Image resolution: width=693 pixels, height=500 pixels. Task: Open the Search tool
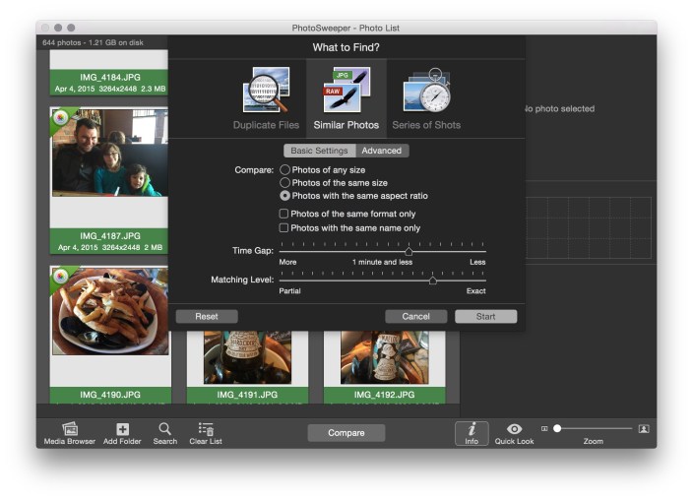pos(165,429)
